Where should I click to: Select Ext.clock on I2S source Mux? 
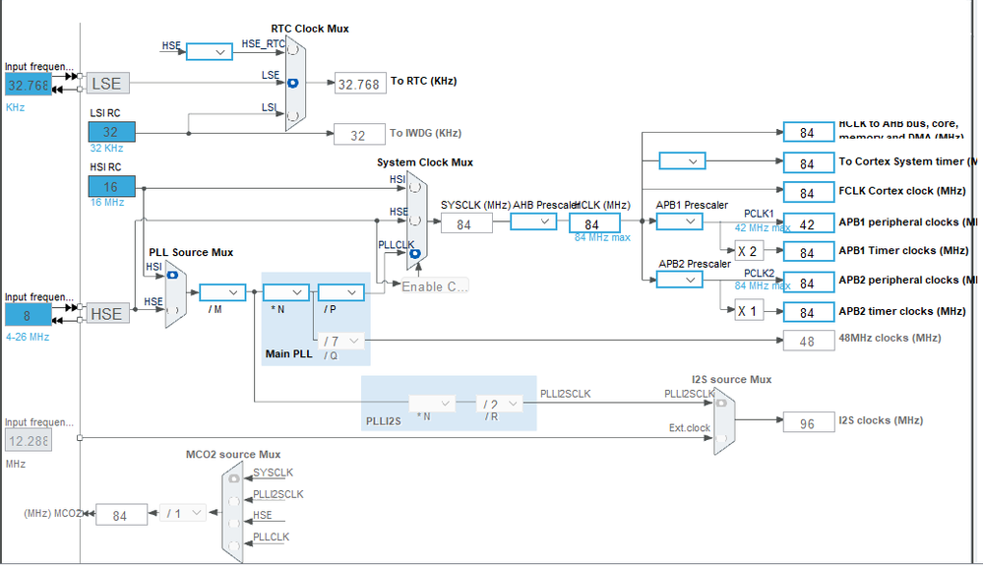[x=721, y=438]
